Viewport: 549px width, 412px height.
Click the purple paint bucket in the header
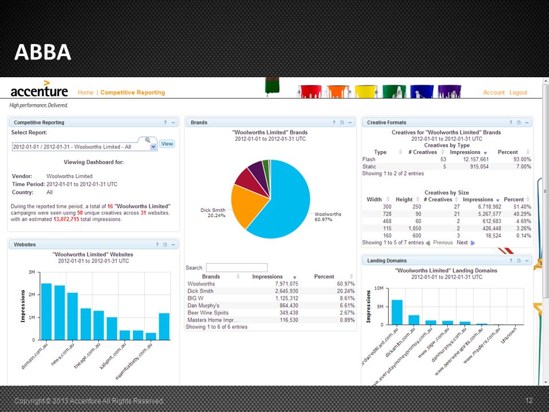[x=449, y=91]
